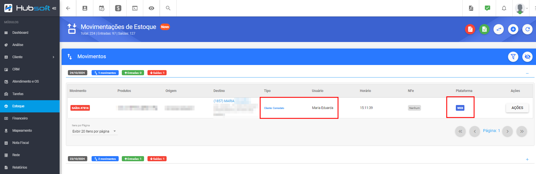Add a new stock movement

[x=513, y=29]
